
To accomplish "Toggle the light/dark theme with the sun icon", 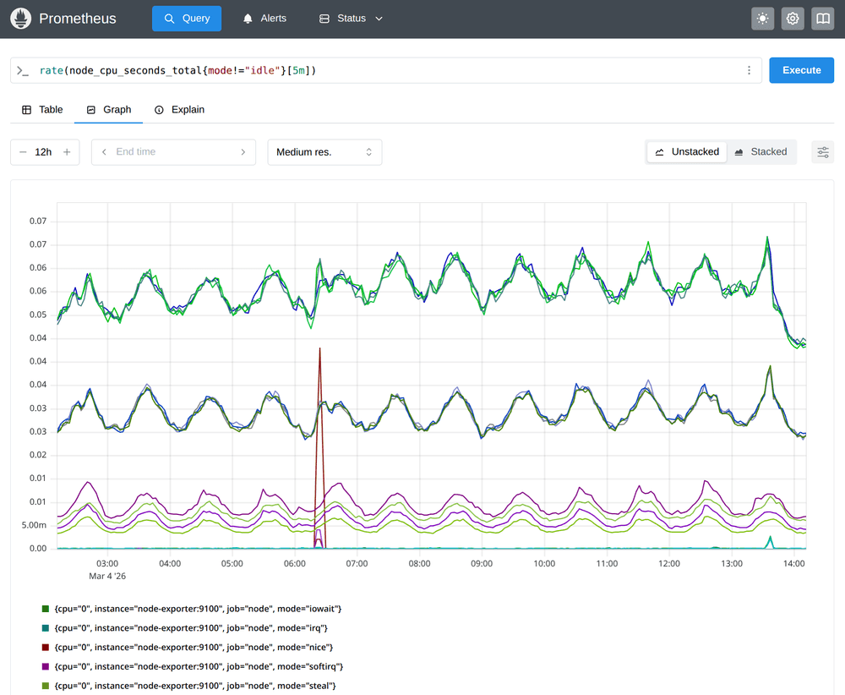I will 762,18.
